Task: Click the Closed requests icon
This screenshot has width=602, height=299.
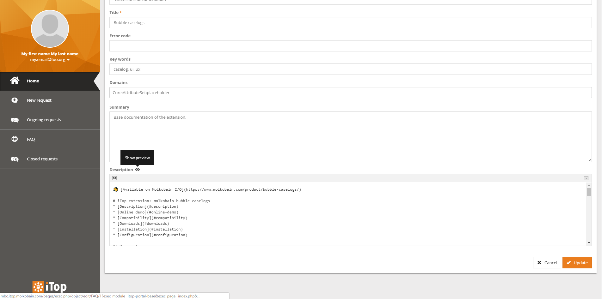Action: pos(15,159)
